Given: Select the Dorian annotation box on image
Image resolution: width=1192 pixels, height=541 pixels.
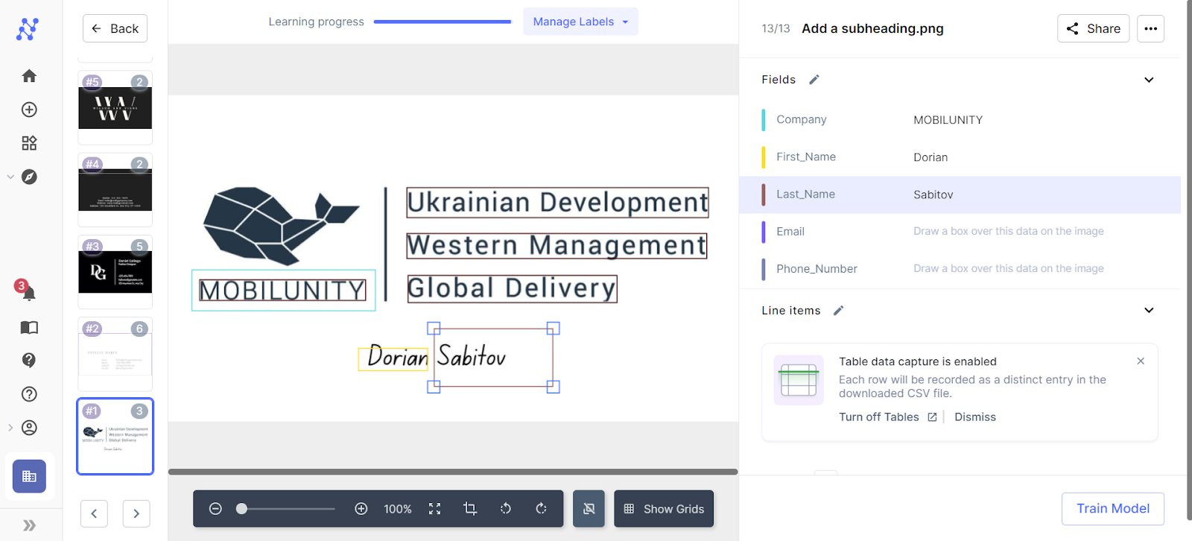Looking at the screenshot, I should click(393, 358).
